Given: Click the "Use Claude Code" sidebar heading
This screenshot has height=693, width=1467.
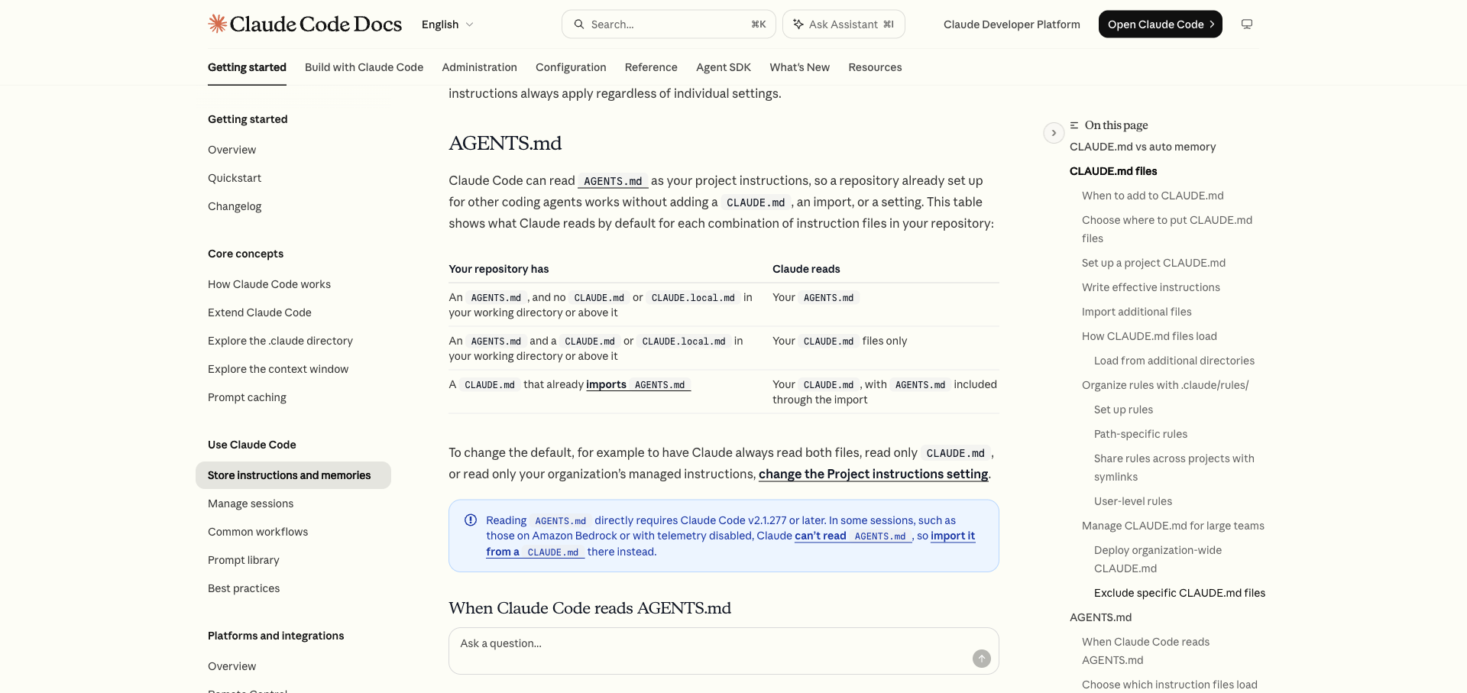Looking at the screenshot, I should pyautogui.click(x=251, y=445).
